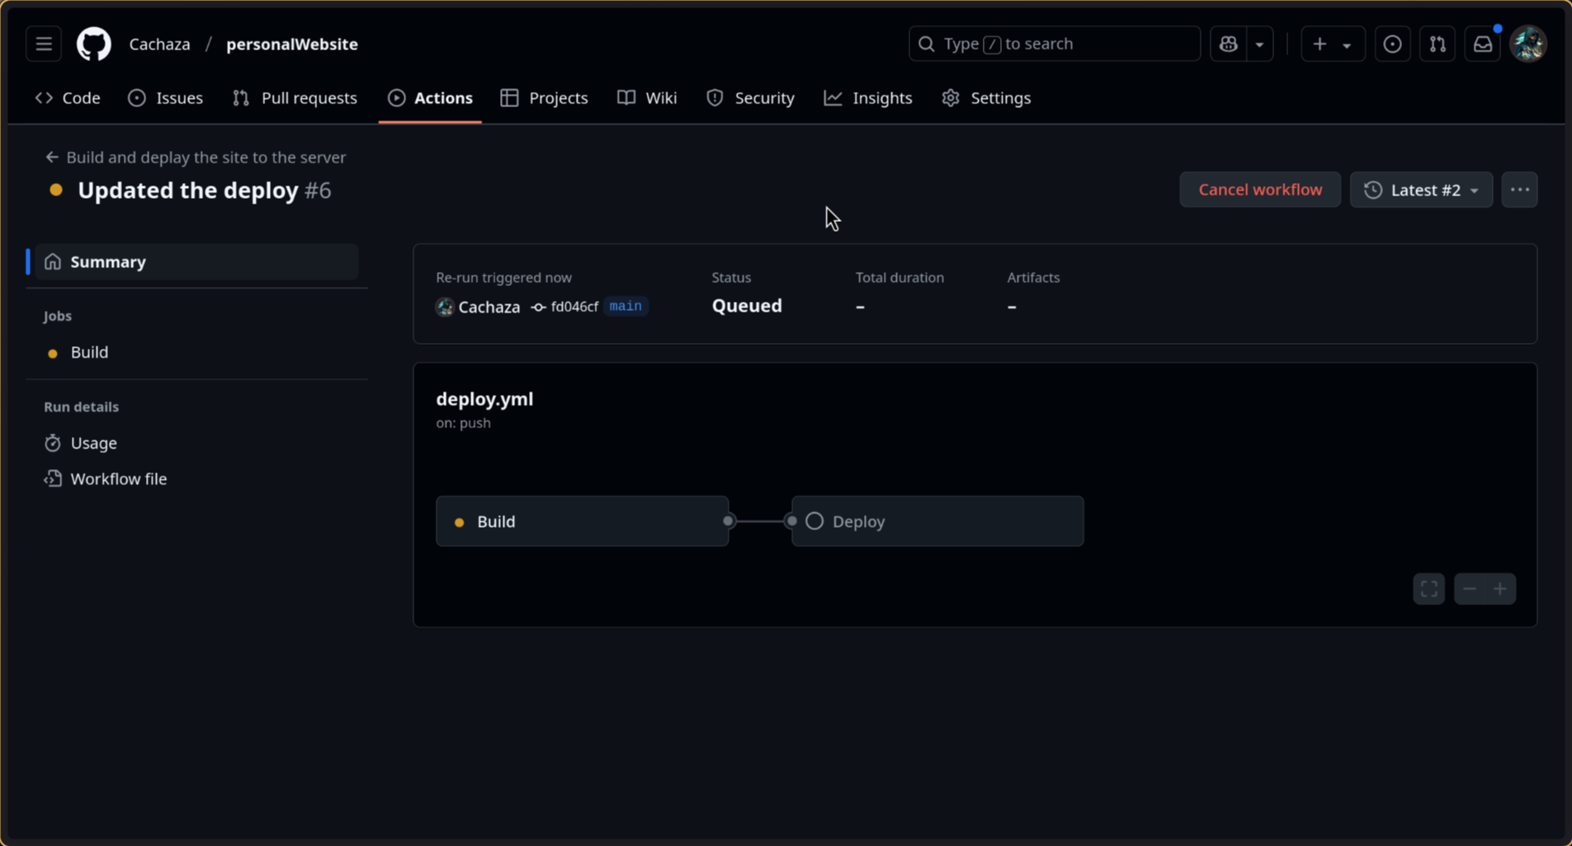
Task: Open the personalWebsite repository link
Action: tap(292, 44)
